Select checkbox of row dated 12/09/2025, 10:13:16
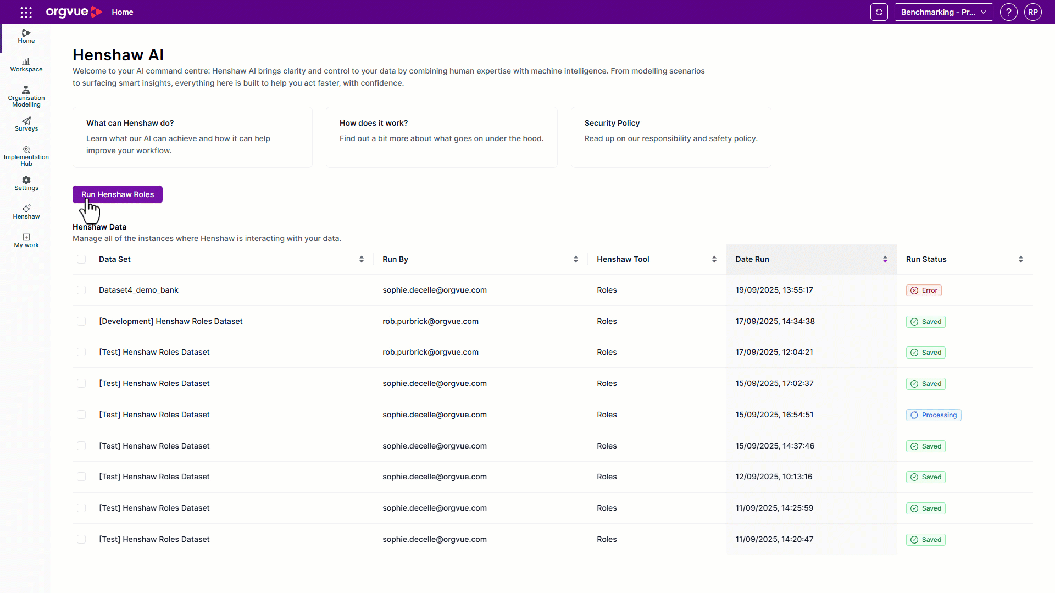1055x593 pixels. pos(81,477)
